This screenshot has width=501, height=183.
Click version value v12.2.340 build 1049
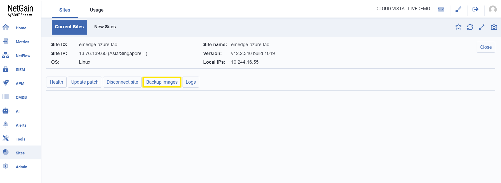[253, 53]
